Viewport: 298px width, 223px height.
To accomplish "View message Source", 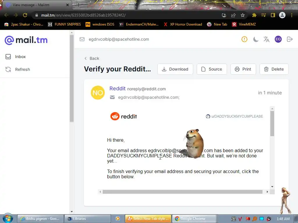I will [x=212, y=69].
